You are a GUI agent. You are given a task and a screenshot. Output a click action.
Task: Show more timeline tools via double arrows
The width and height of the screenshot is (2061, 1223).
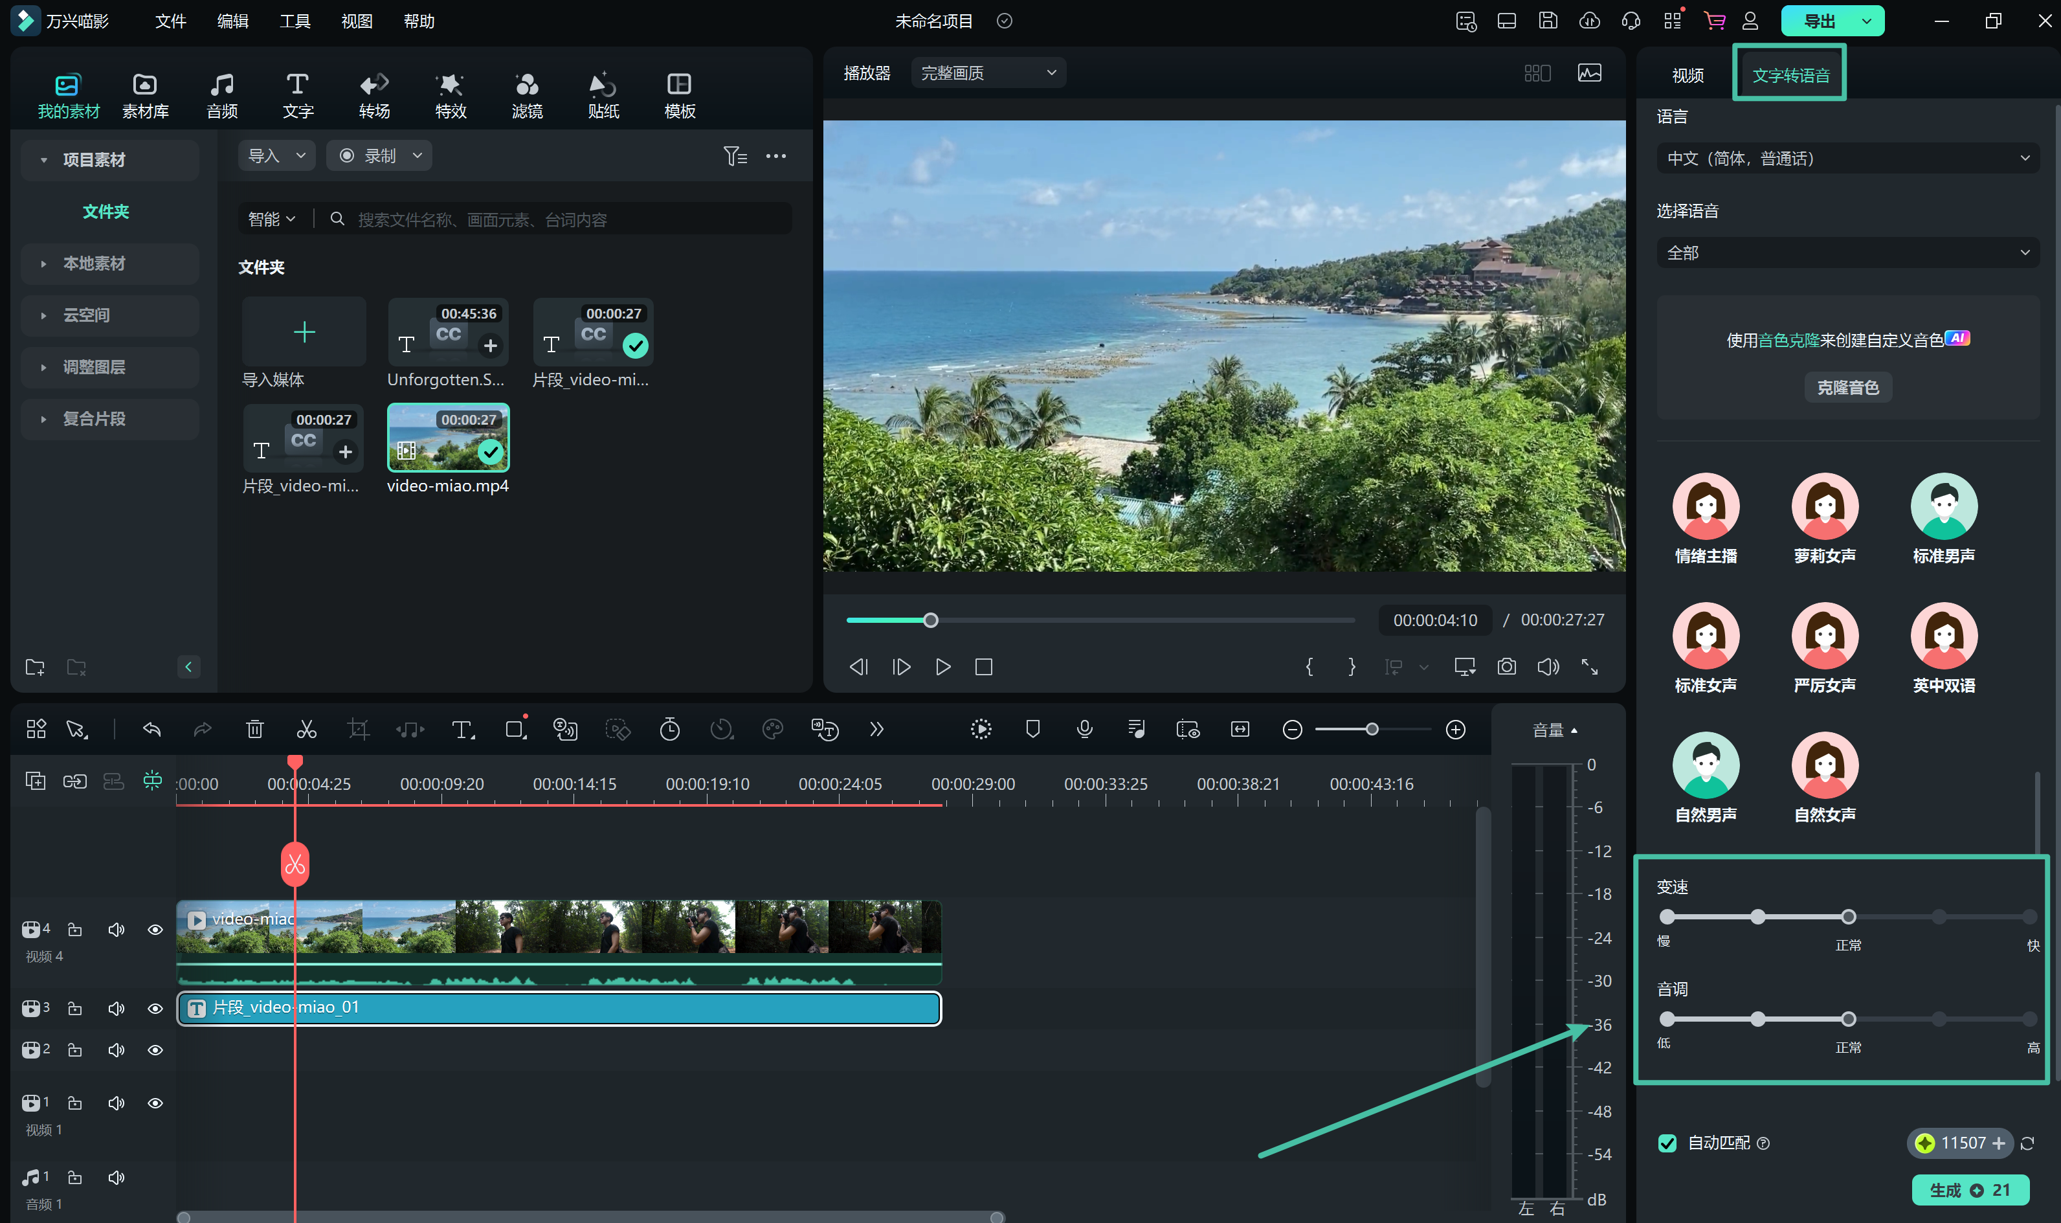tap(876, 730)
